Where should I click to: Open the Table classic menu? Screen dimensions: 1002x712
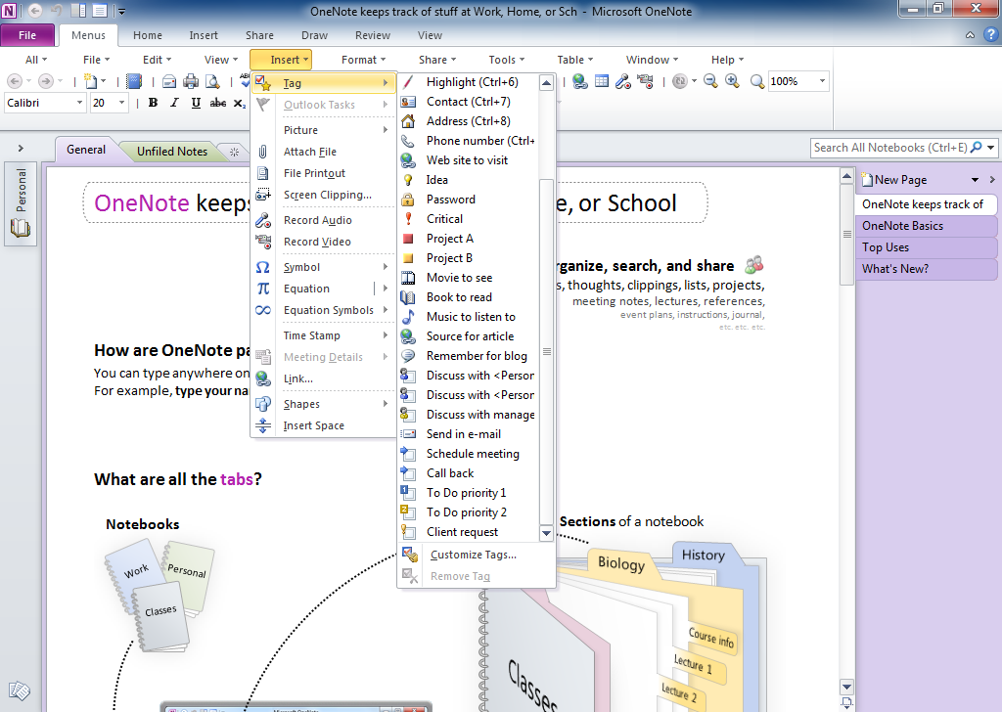coord(574,60)
